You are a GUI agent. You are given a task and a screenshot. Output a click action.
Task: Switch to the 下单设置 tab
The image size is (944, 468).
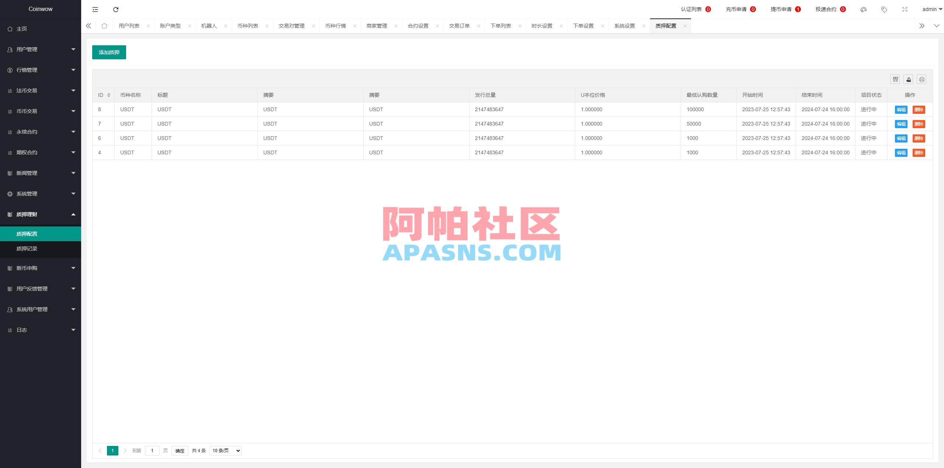point(583,26)
